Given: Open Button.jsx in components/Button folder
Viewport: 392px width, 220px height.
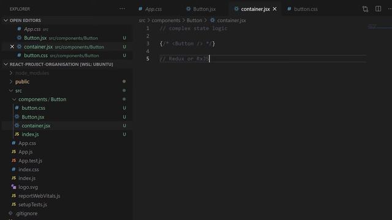Looking at the screenshot, I should click(67, 117).
